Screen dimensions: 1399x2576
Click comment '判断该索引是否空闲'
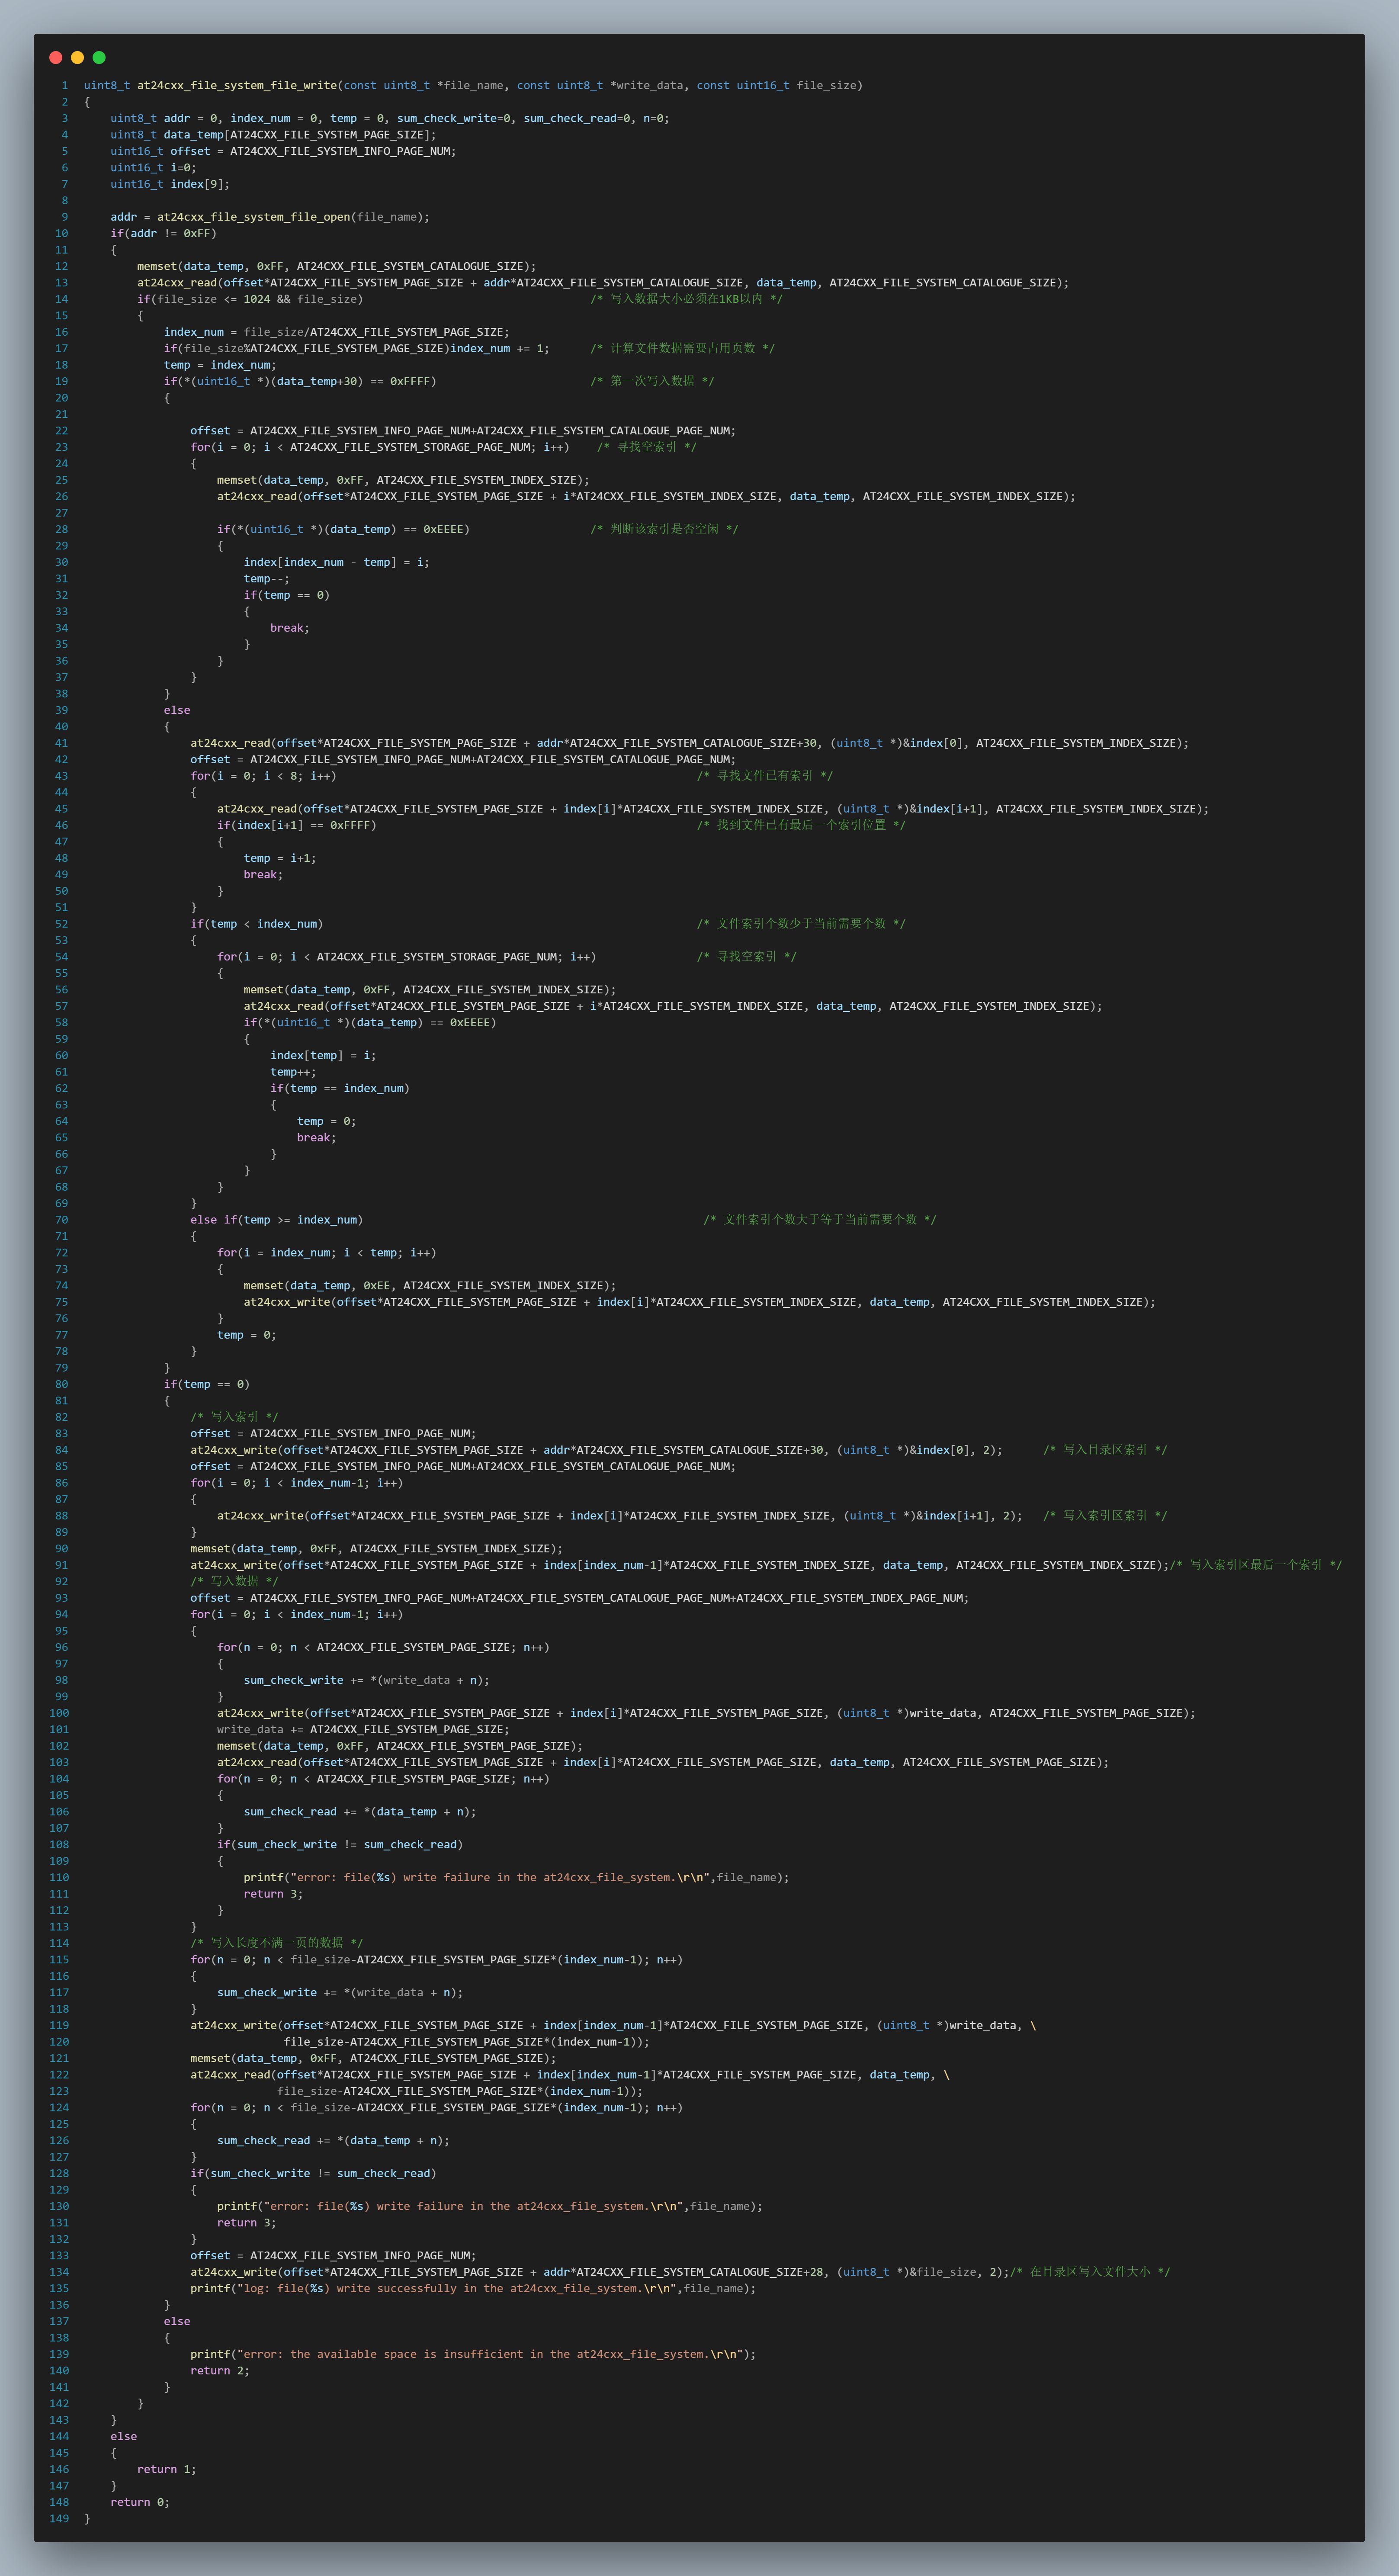point(664,529)
